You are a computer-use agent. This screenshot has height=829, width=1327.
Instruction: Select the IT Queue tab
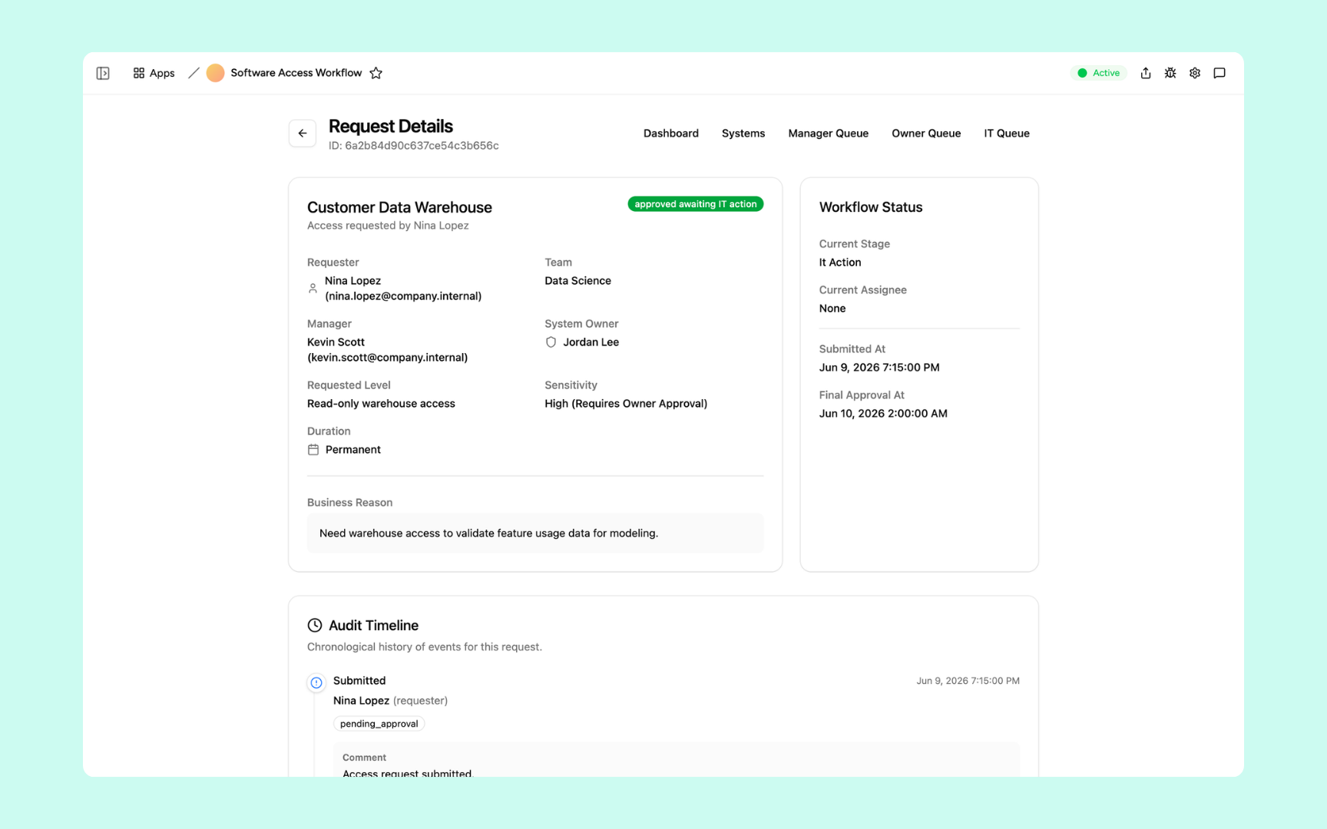point(1007,134)
